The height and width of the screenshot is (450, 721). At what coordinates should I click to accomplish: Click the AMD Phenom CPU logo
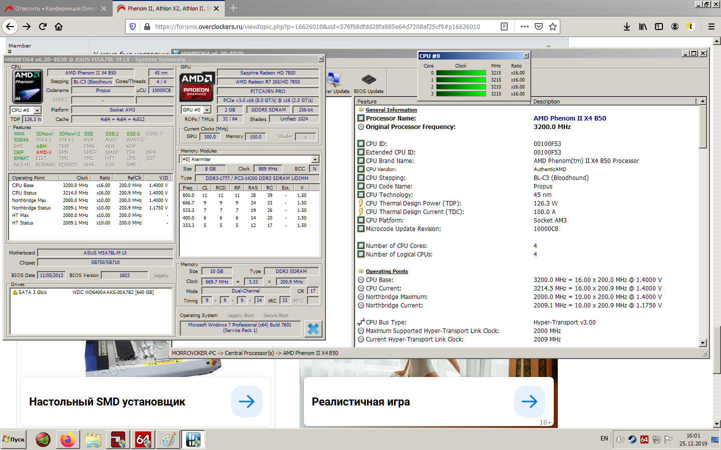(x=28, y=86)
